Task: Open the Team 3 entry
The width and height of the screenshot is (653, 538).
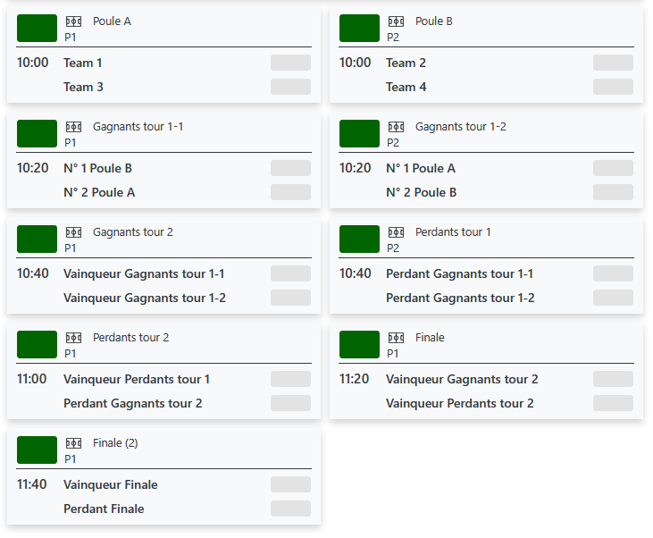Action: coord(83,87)
